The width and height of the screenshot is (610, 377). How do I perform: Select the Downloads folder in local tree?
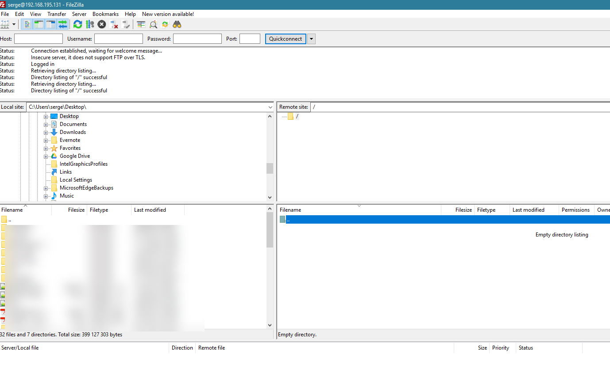click(x=73, y=132)
